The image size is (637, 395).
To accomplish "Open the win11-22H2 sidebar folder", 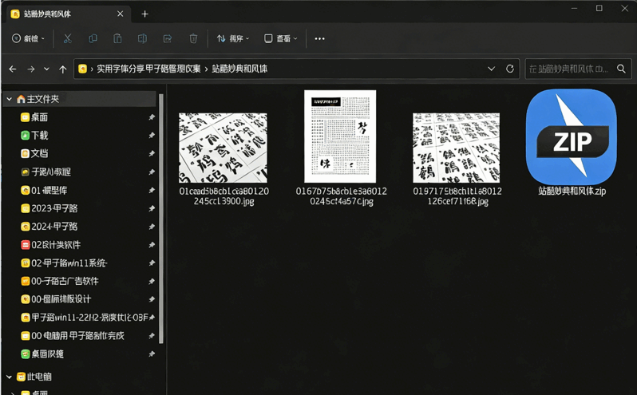I will click(x=84, y=318).
